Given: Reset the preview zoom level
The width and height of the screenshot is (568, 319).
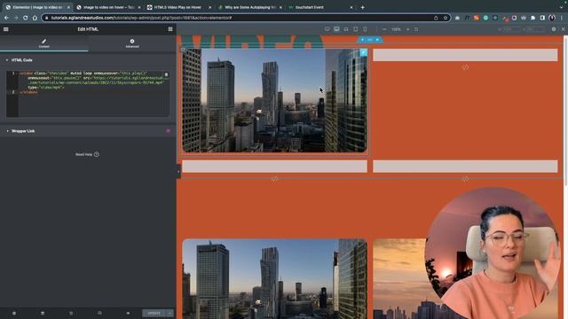Looking at the screenshot, I should (x=416, y=29).
